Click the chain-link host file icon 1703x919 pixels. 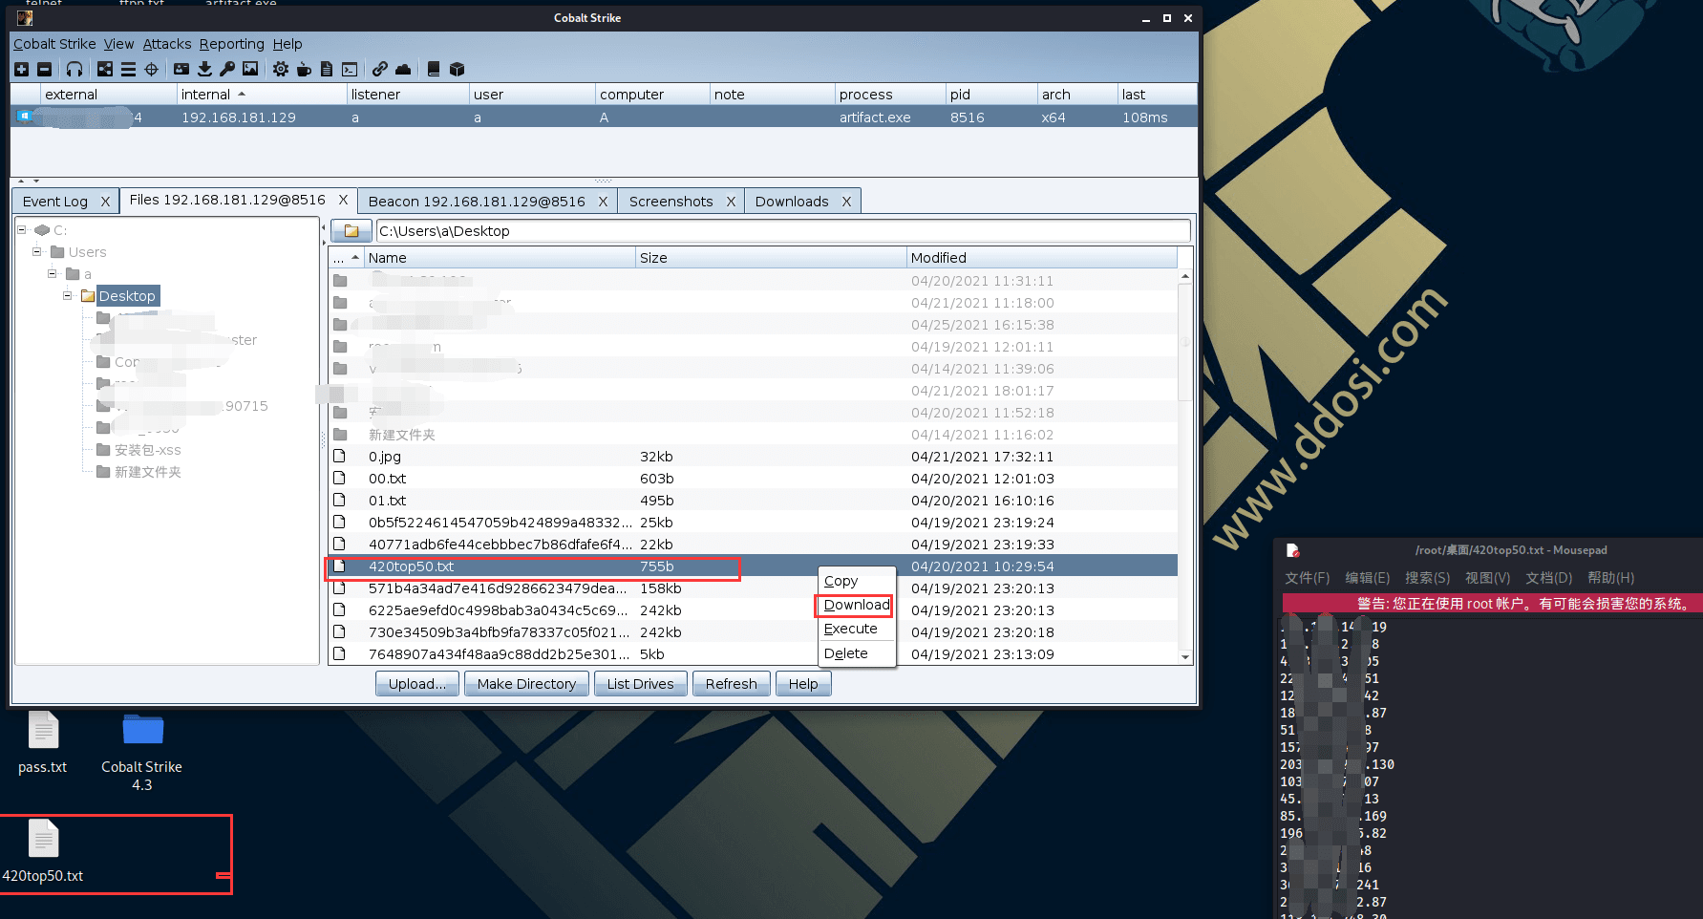(x=380, y=69)
